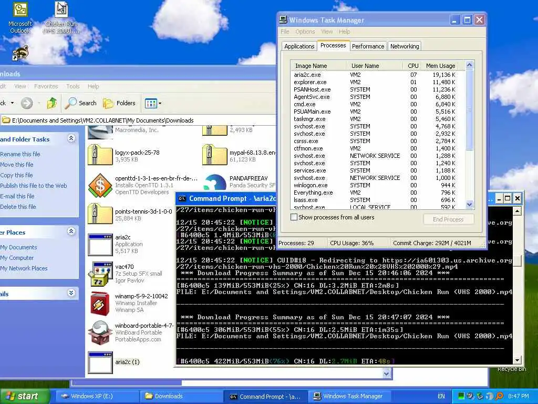Screen dimensions: 538x404
Task: Sort processes by CPU column header
Action: coord(413,66)
